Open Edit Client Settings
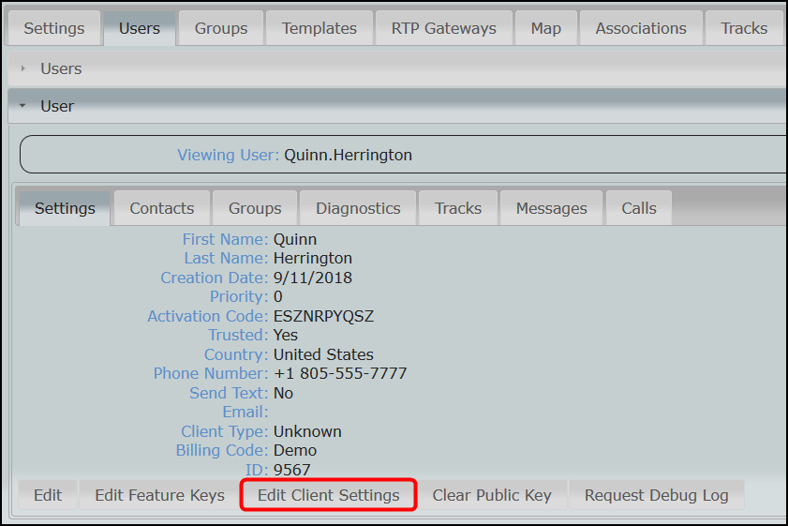Image resolution: width=788 pixels, height=526 pixels. tap(328, 495)
